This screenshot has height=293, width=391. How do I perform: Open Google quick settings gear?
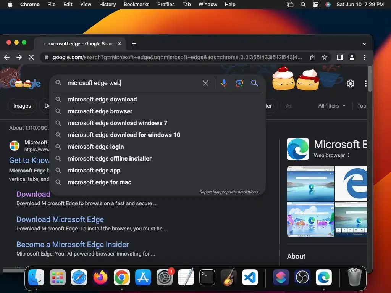pyautogui.click(x=351, y=84)
